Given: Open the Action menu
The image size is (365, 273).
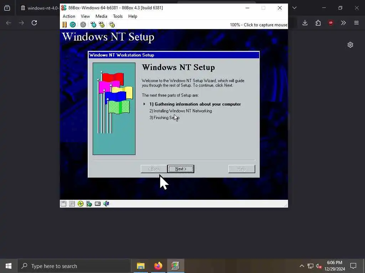Looking at the screenshot, I should [x=69, y=16].
